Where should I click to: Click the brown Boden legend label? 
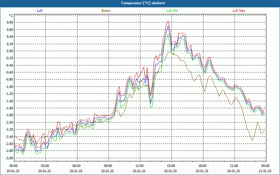tap(106, 11)
